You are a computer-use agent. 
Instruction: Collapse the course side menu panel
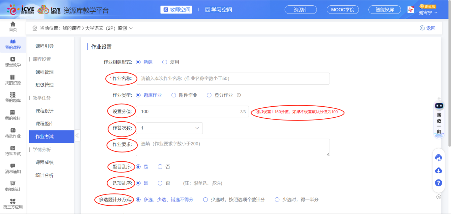77,135
